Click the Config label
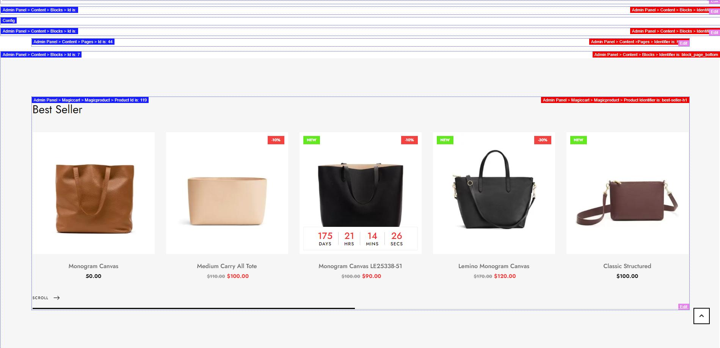720x348 pixels. click(x=9, y=20)
